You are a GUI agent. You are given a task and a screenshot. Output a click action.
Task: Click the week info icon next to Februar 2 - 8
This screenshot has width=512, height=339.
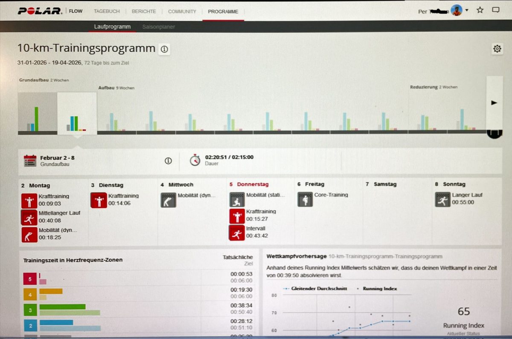tap(168, 161)
